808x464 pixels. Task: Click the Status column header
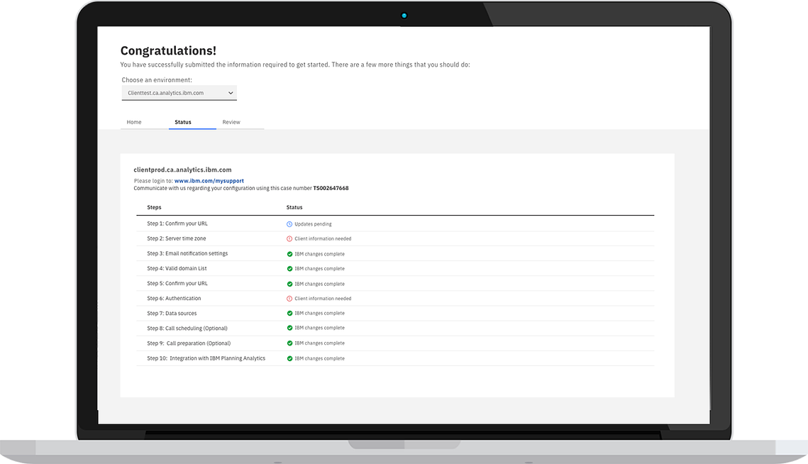click(x=294, y=207)
